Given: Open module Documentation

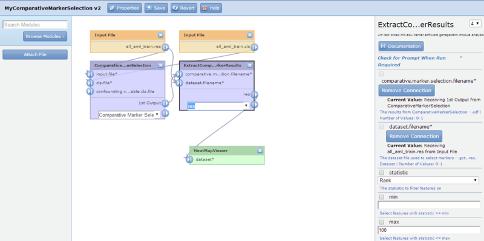Looking at the screenshot, I should click(401, 47).
